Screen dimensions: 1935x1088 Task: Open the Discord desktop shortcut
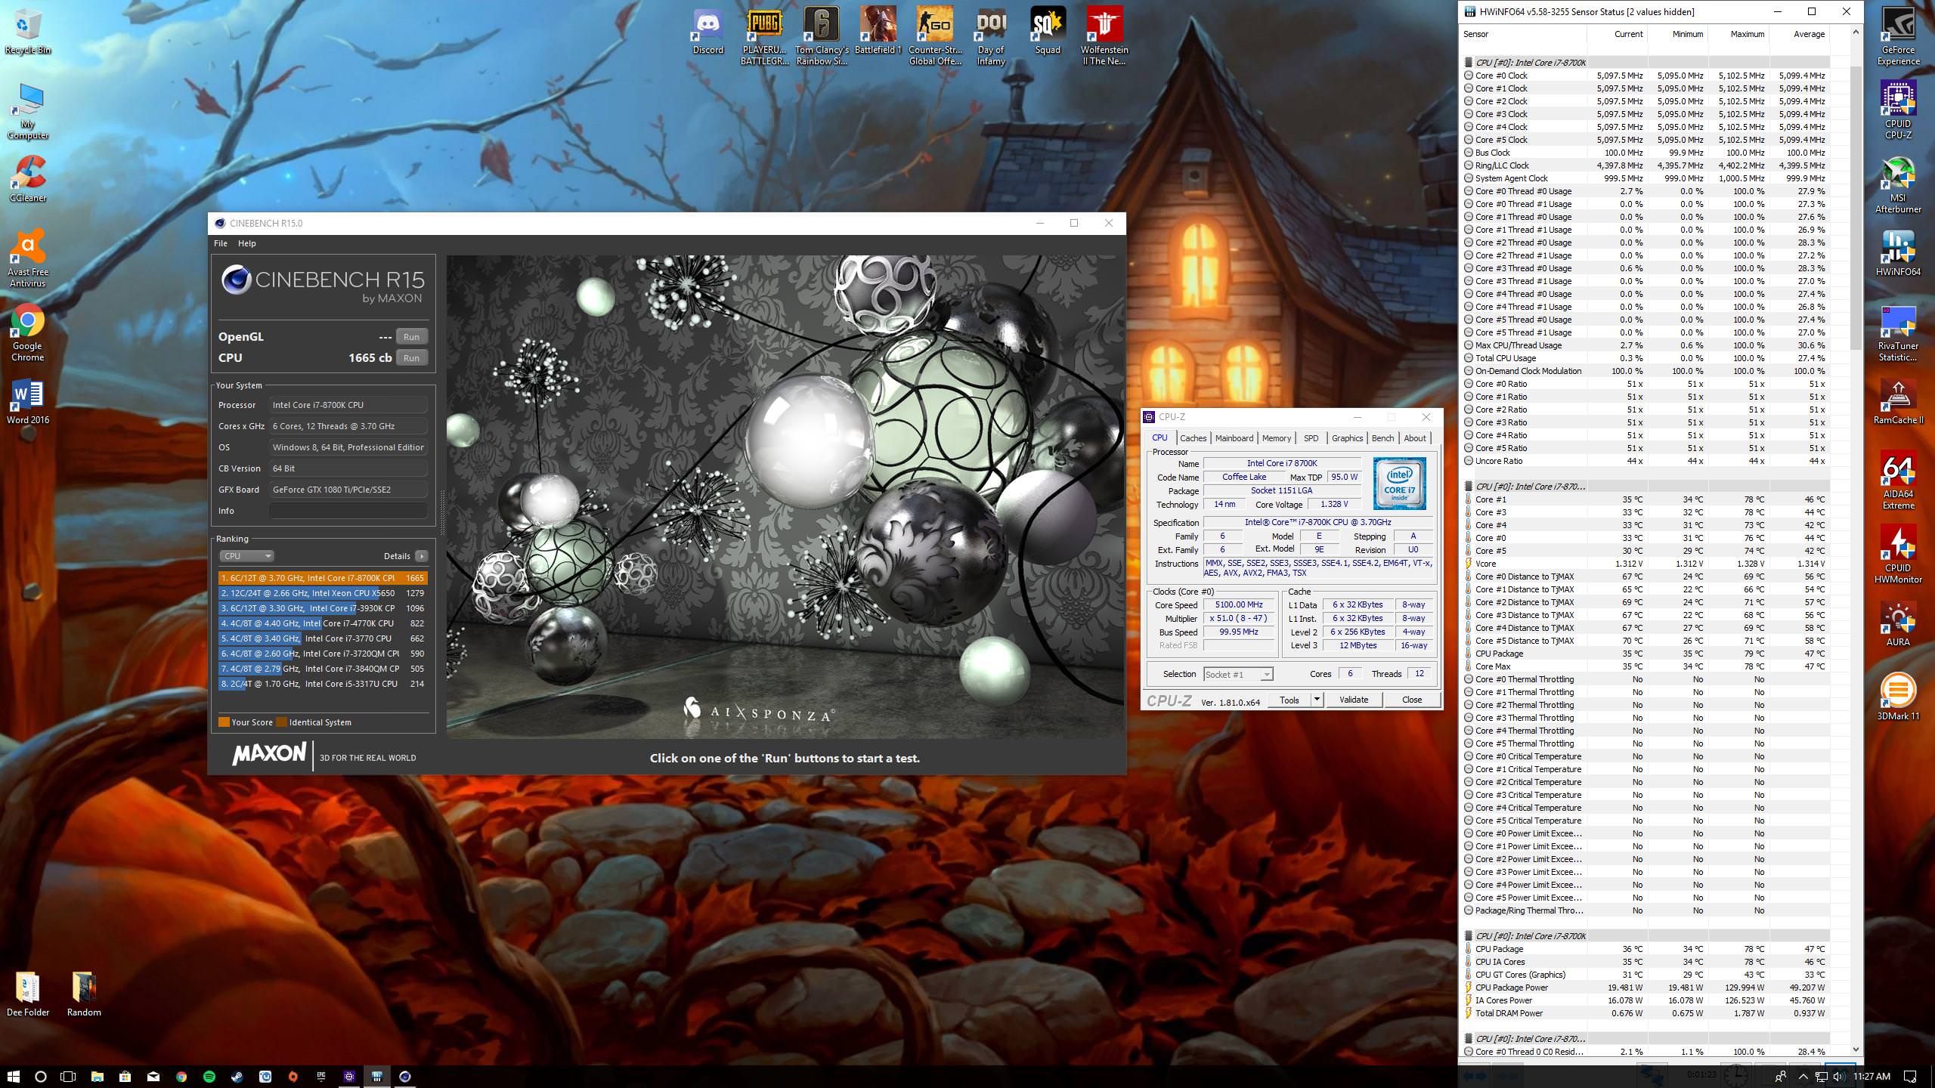pos(708,32)
